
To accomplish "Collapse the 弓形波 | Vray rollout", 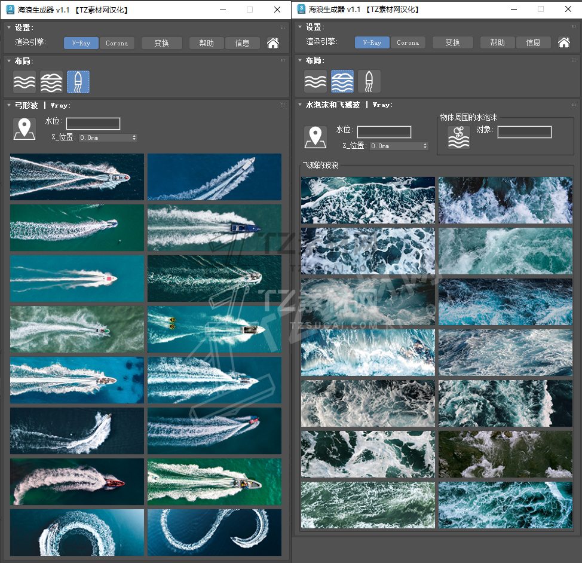I will tap(9, 105).
